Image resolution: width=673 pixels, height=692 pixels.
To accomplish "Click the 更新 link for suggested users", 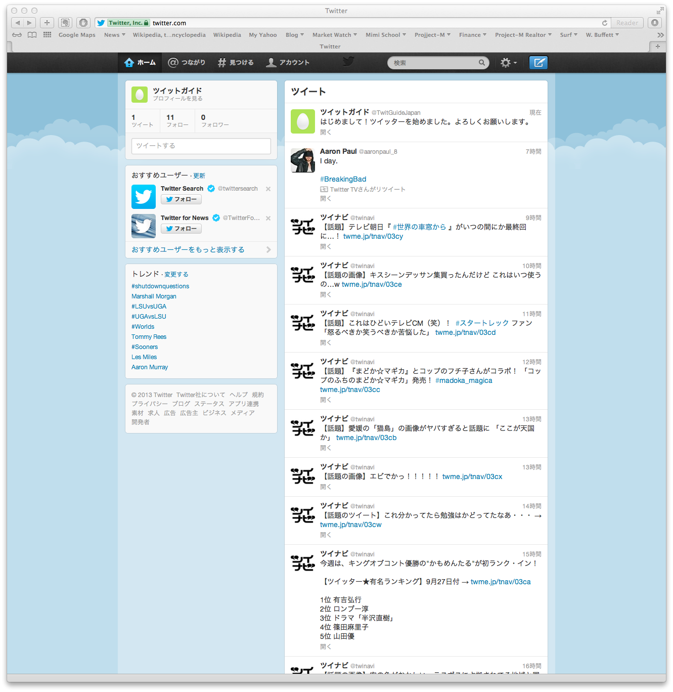I will coord(199,176).
